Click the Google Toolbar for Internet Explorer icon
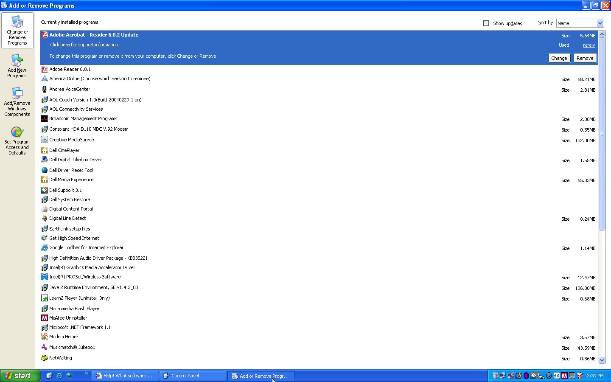 click(x=45, y=247)
